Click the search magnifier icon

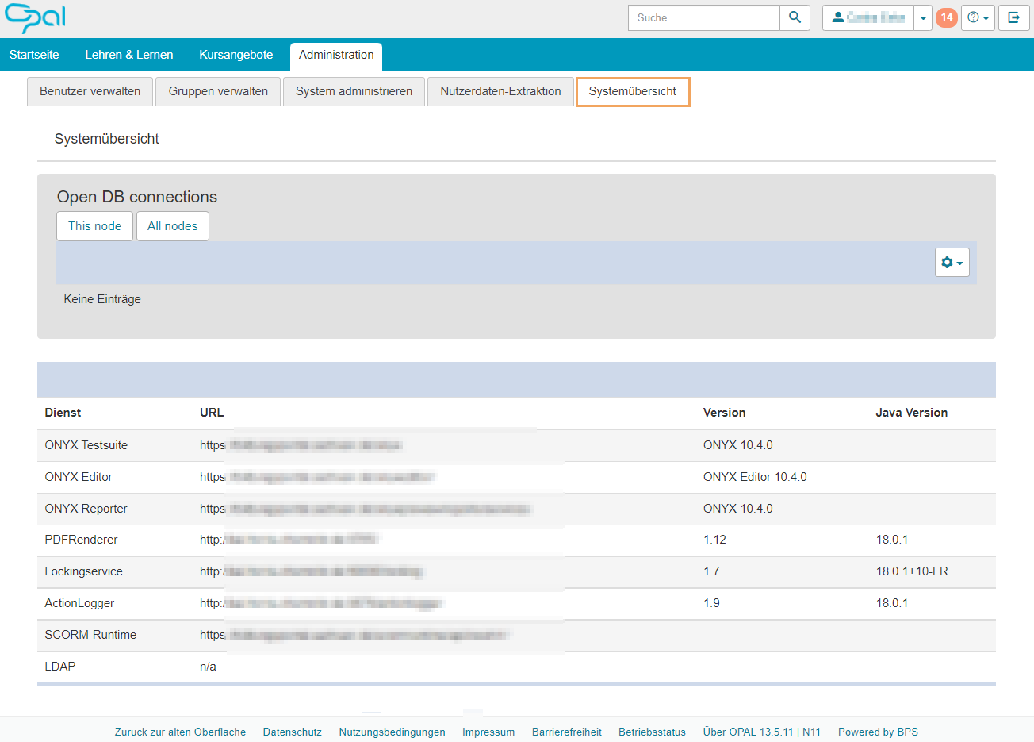click(x=795, y=17)
